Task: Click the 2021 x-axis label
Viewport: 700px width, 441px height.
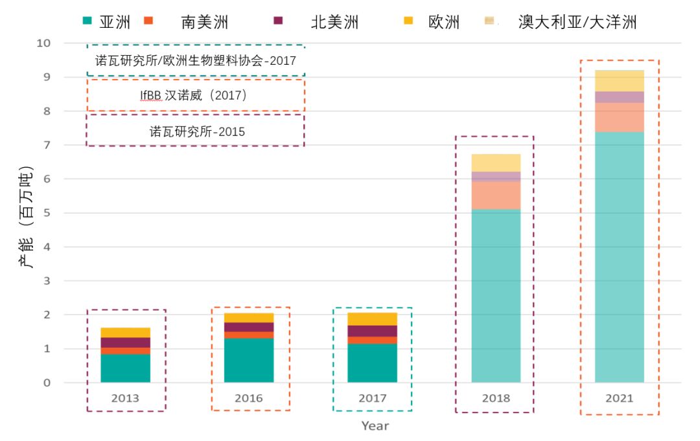Action: [619, 398]
